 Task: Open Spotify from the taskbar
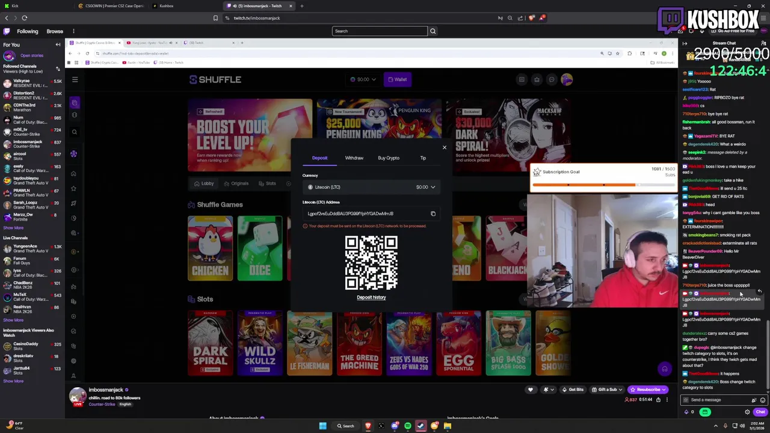tap(407, 426)
